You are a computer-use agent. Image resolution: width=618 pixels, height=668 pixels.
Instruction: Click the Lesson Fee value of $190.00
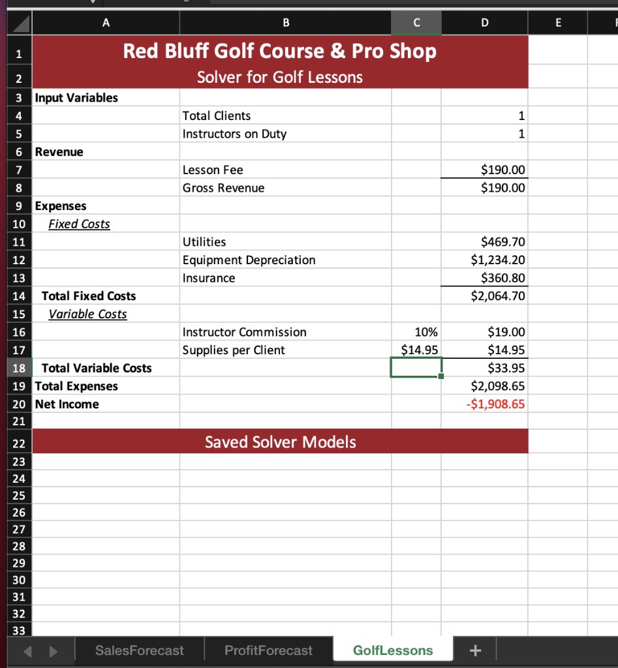[484, 170]
